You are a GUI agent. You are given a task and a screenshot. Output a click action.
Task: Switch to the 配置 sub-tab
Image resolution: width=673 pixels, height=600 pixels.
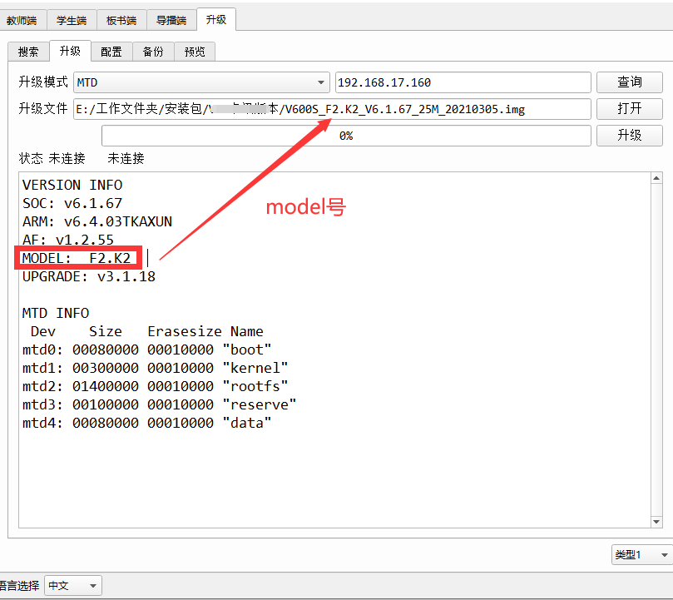coord(111,52)
